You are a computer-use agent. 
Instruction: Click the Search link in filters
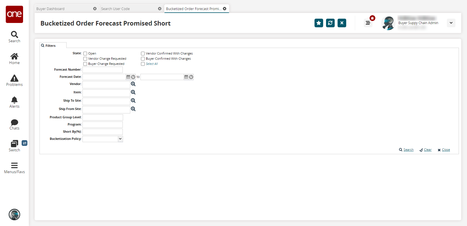[408, 150]
